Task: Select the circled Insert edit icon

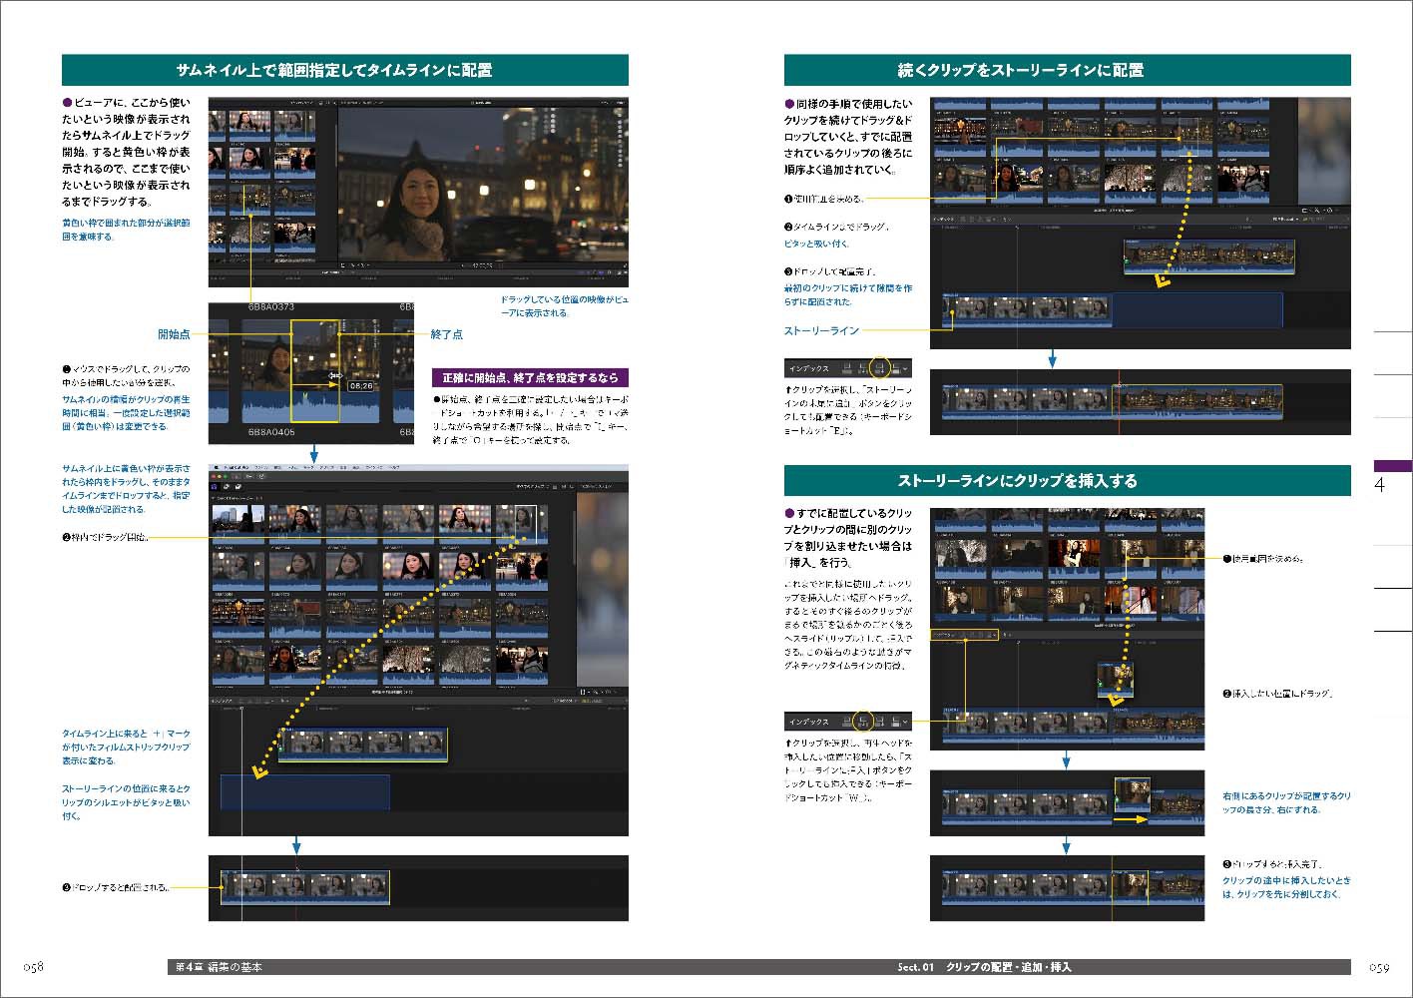Action: click(864, 720)
